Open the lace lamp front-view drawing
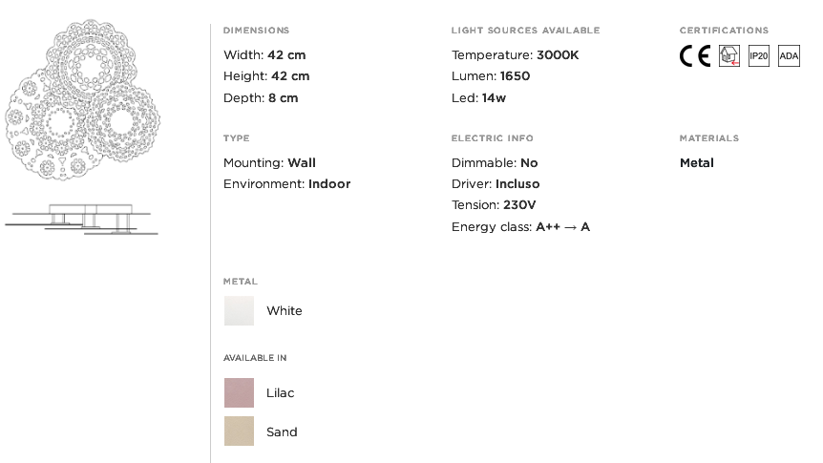823x463 pixels. [82, 99]
